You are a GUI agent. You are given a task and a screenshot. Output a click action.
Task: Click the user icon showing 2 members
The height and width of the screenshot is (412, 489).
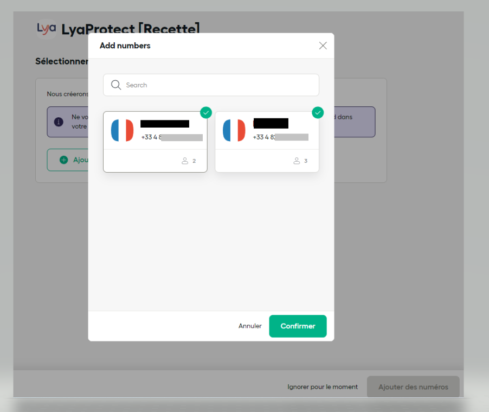click(x=185, y=161)
